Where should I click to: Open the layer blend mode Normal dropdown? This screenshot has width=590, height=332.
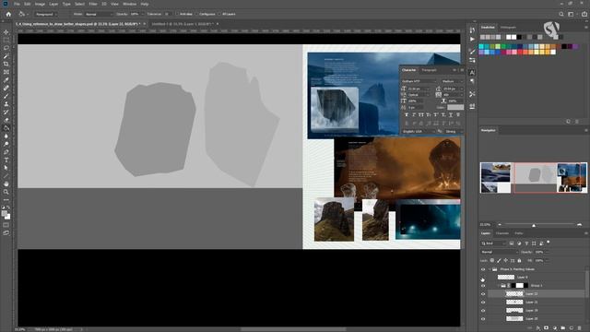pyautogui.click(x=499, y=252)
